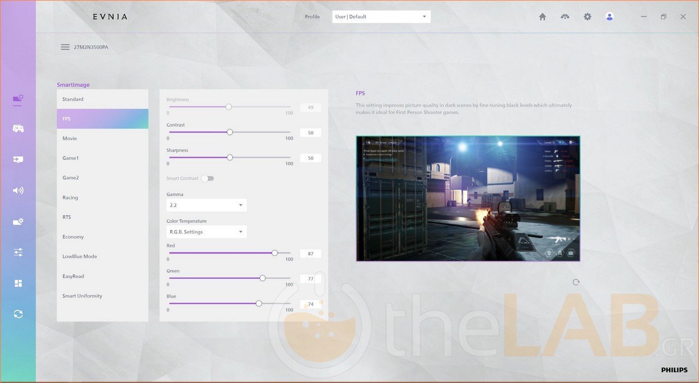This screenshot has height=383, width=699.
Task: Click the EVNIA logo
Action: [x=110, y=16]
